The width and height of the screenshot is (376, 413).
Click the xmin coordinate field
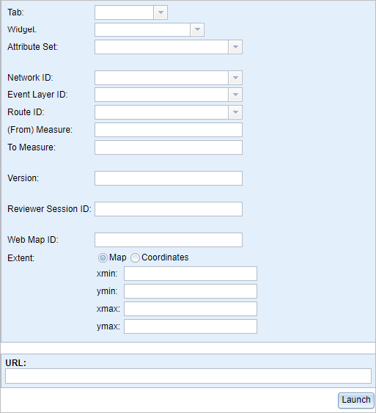[191, 274]
